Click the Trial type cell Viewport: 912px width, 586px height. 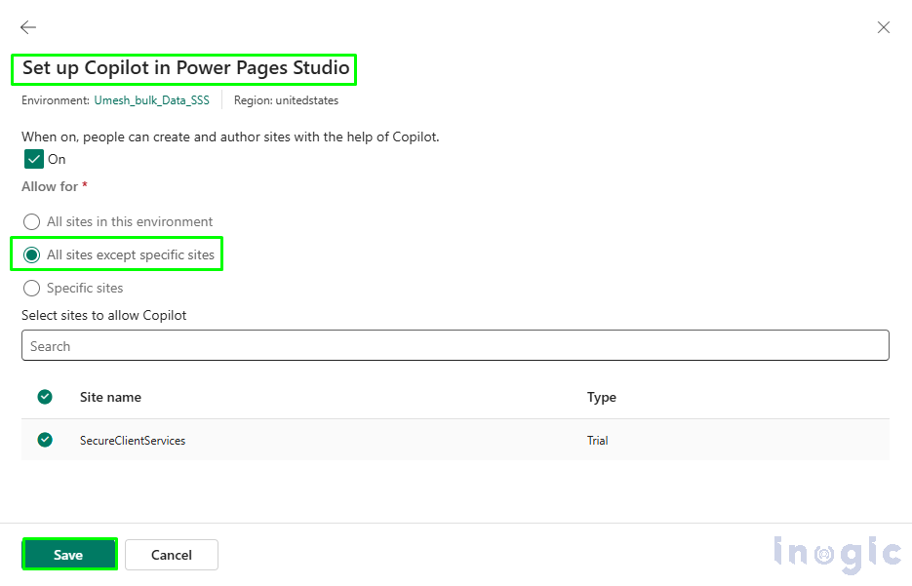(x=597, y=441)
